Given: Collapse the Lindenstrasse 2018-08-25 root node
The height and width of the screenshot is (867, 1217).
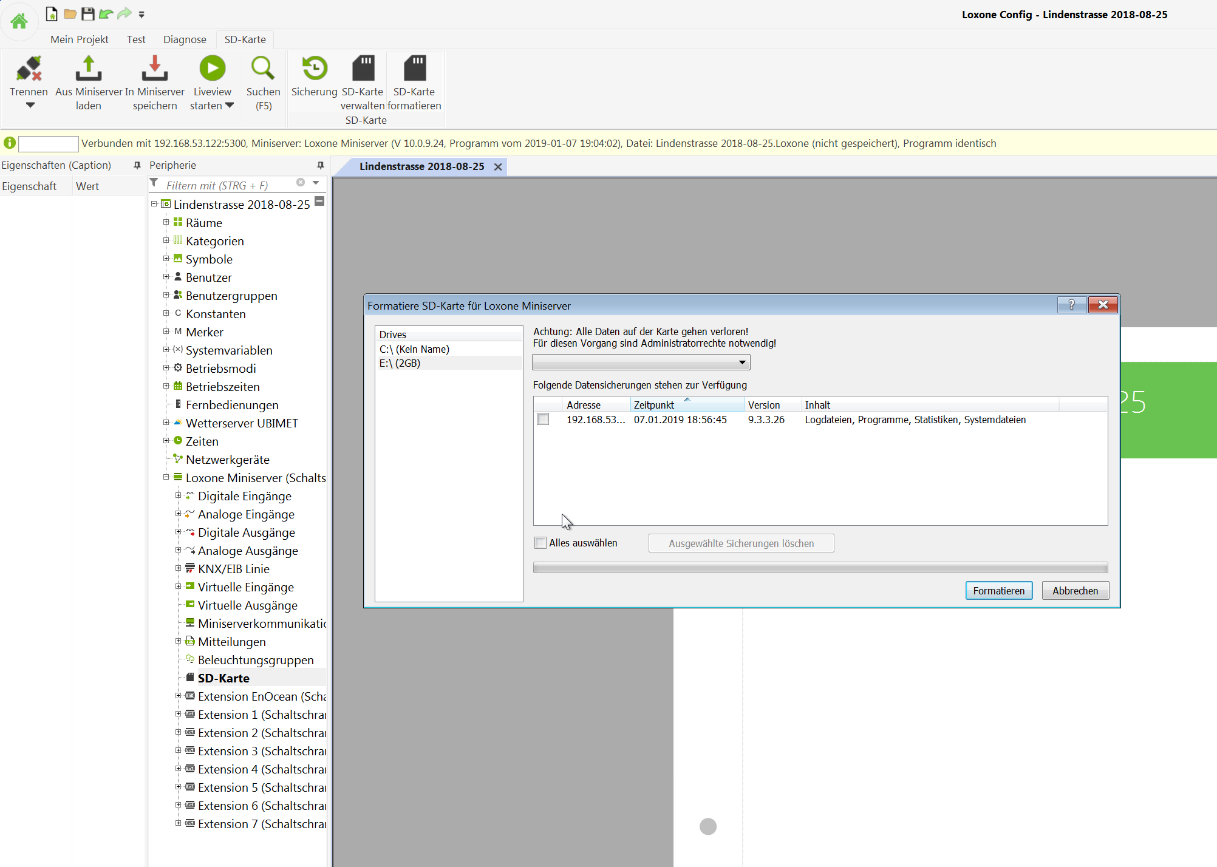Looking at the screenshot, I should click(x=154, y=204).
